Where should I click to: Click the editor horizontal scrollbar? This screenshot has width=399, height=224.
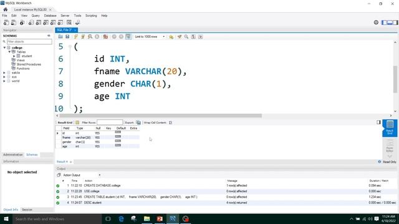[161, 116]
